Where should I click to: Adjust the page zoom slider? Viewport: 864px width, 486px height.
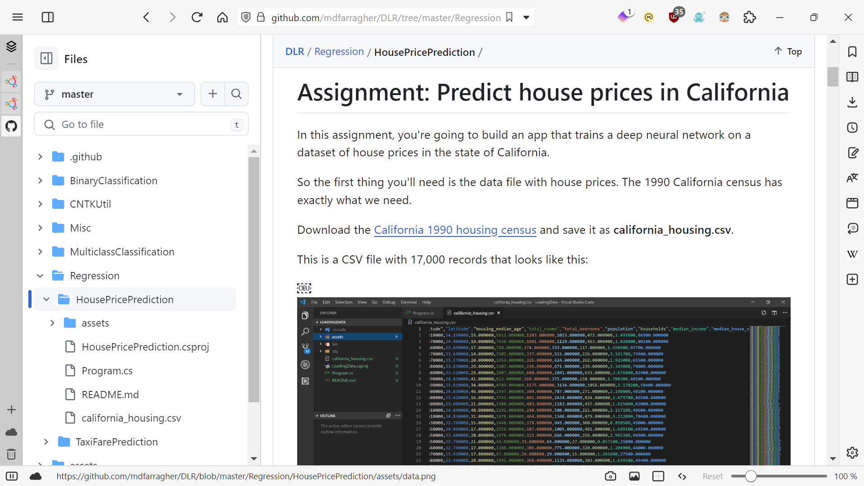pos(751,476)
